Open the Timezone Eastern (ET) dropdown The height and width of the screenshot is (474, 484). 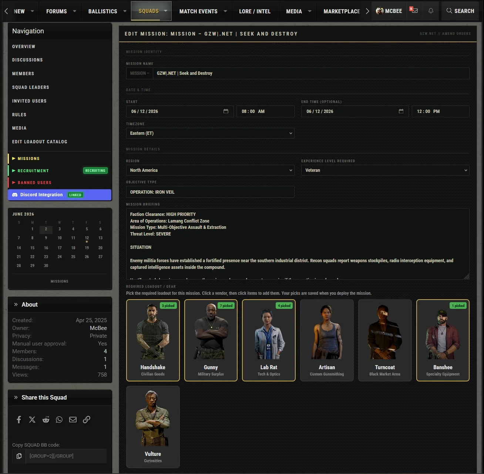[x=210, y=133]
